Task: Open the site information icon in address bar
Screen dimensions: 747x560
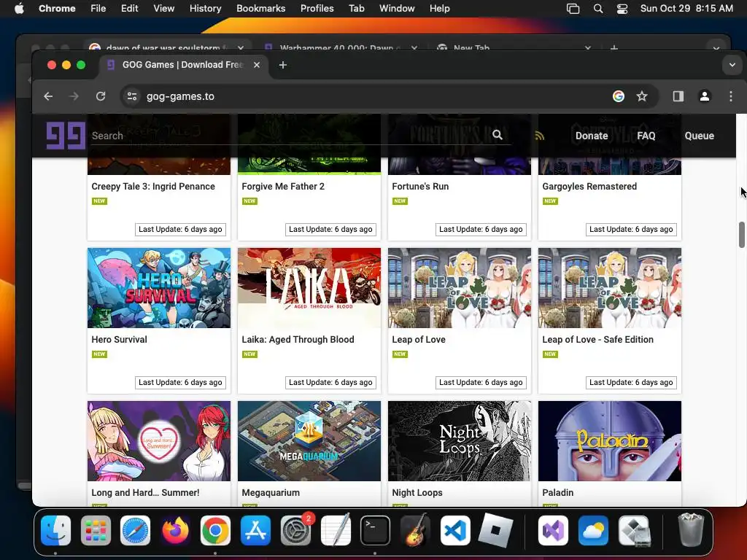Action: (x=132, y=96)
